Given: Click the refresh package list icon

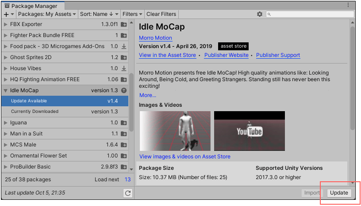Looking at the screenshot, I should pyautogui.click(x=127, y=193).
